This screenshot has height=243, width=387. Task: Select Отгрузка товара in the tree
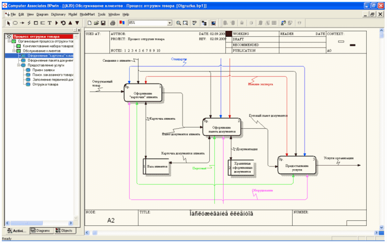pos(46,85)
